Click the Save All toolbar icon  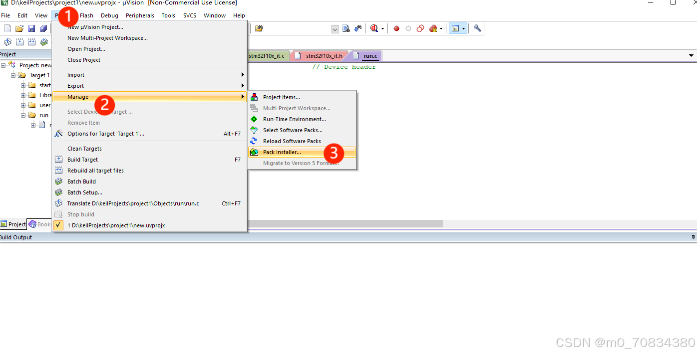point(43,28)
